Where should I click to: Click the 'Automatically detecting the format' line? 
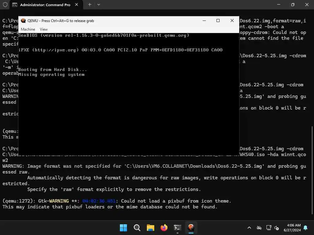pos(167,178)
